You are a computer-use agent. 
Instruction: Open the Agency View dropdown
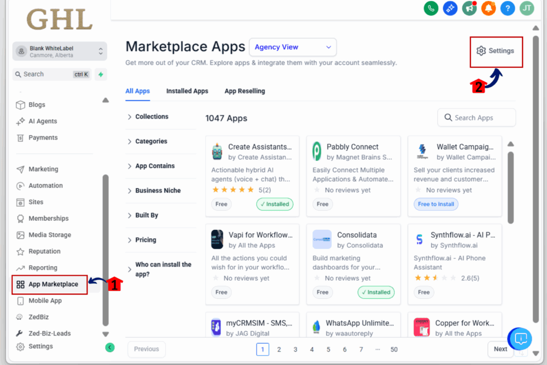click(293, 47)
